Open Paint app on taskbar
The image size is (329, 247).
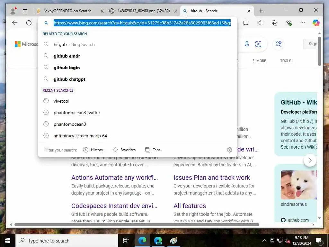click(173, 241)
